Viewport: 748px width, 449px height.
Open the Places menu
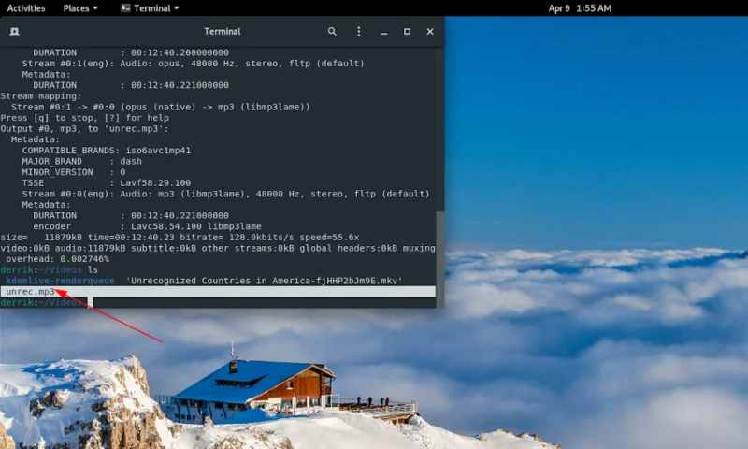80,8
